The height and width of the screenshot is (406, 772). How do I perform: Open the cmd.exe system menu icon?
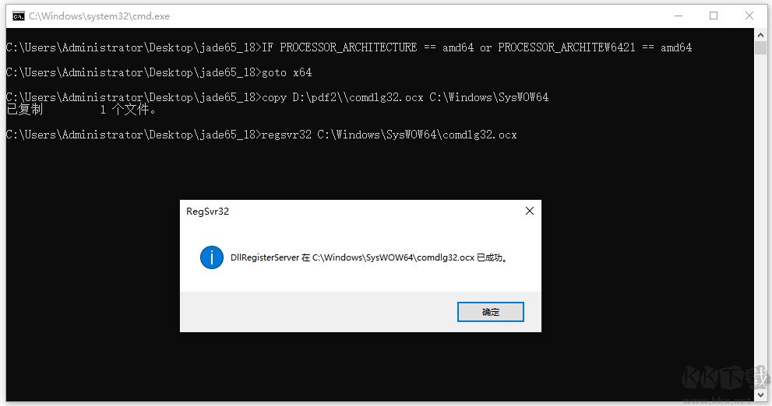click(x=18, y=16)
